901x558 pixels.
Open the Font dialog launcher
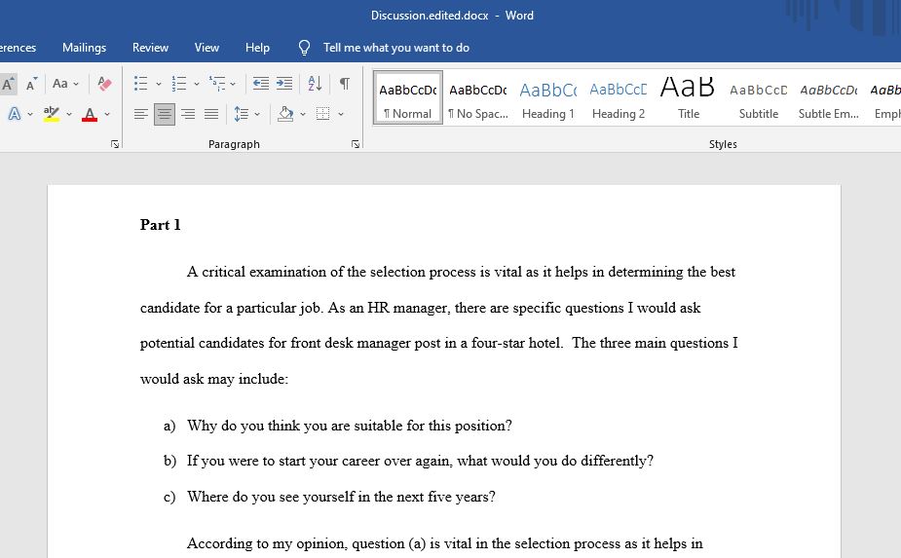(115, 144)
